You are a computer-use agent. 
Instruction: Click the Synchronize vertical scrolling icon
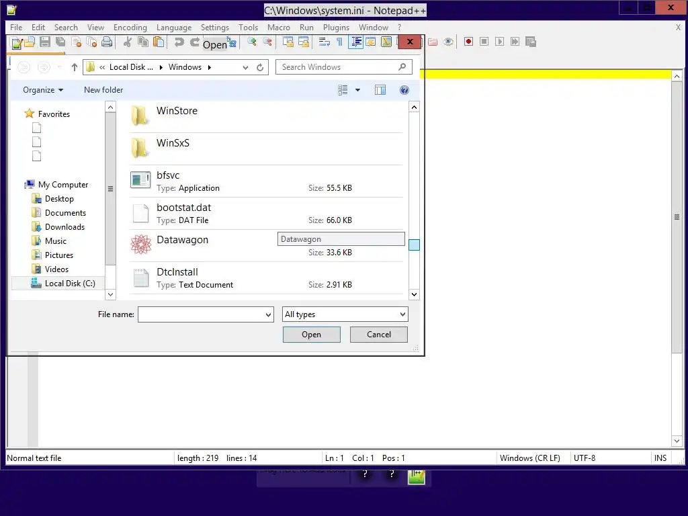288,42
